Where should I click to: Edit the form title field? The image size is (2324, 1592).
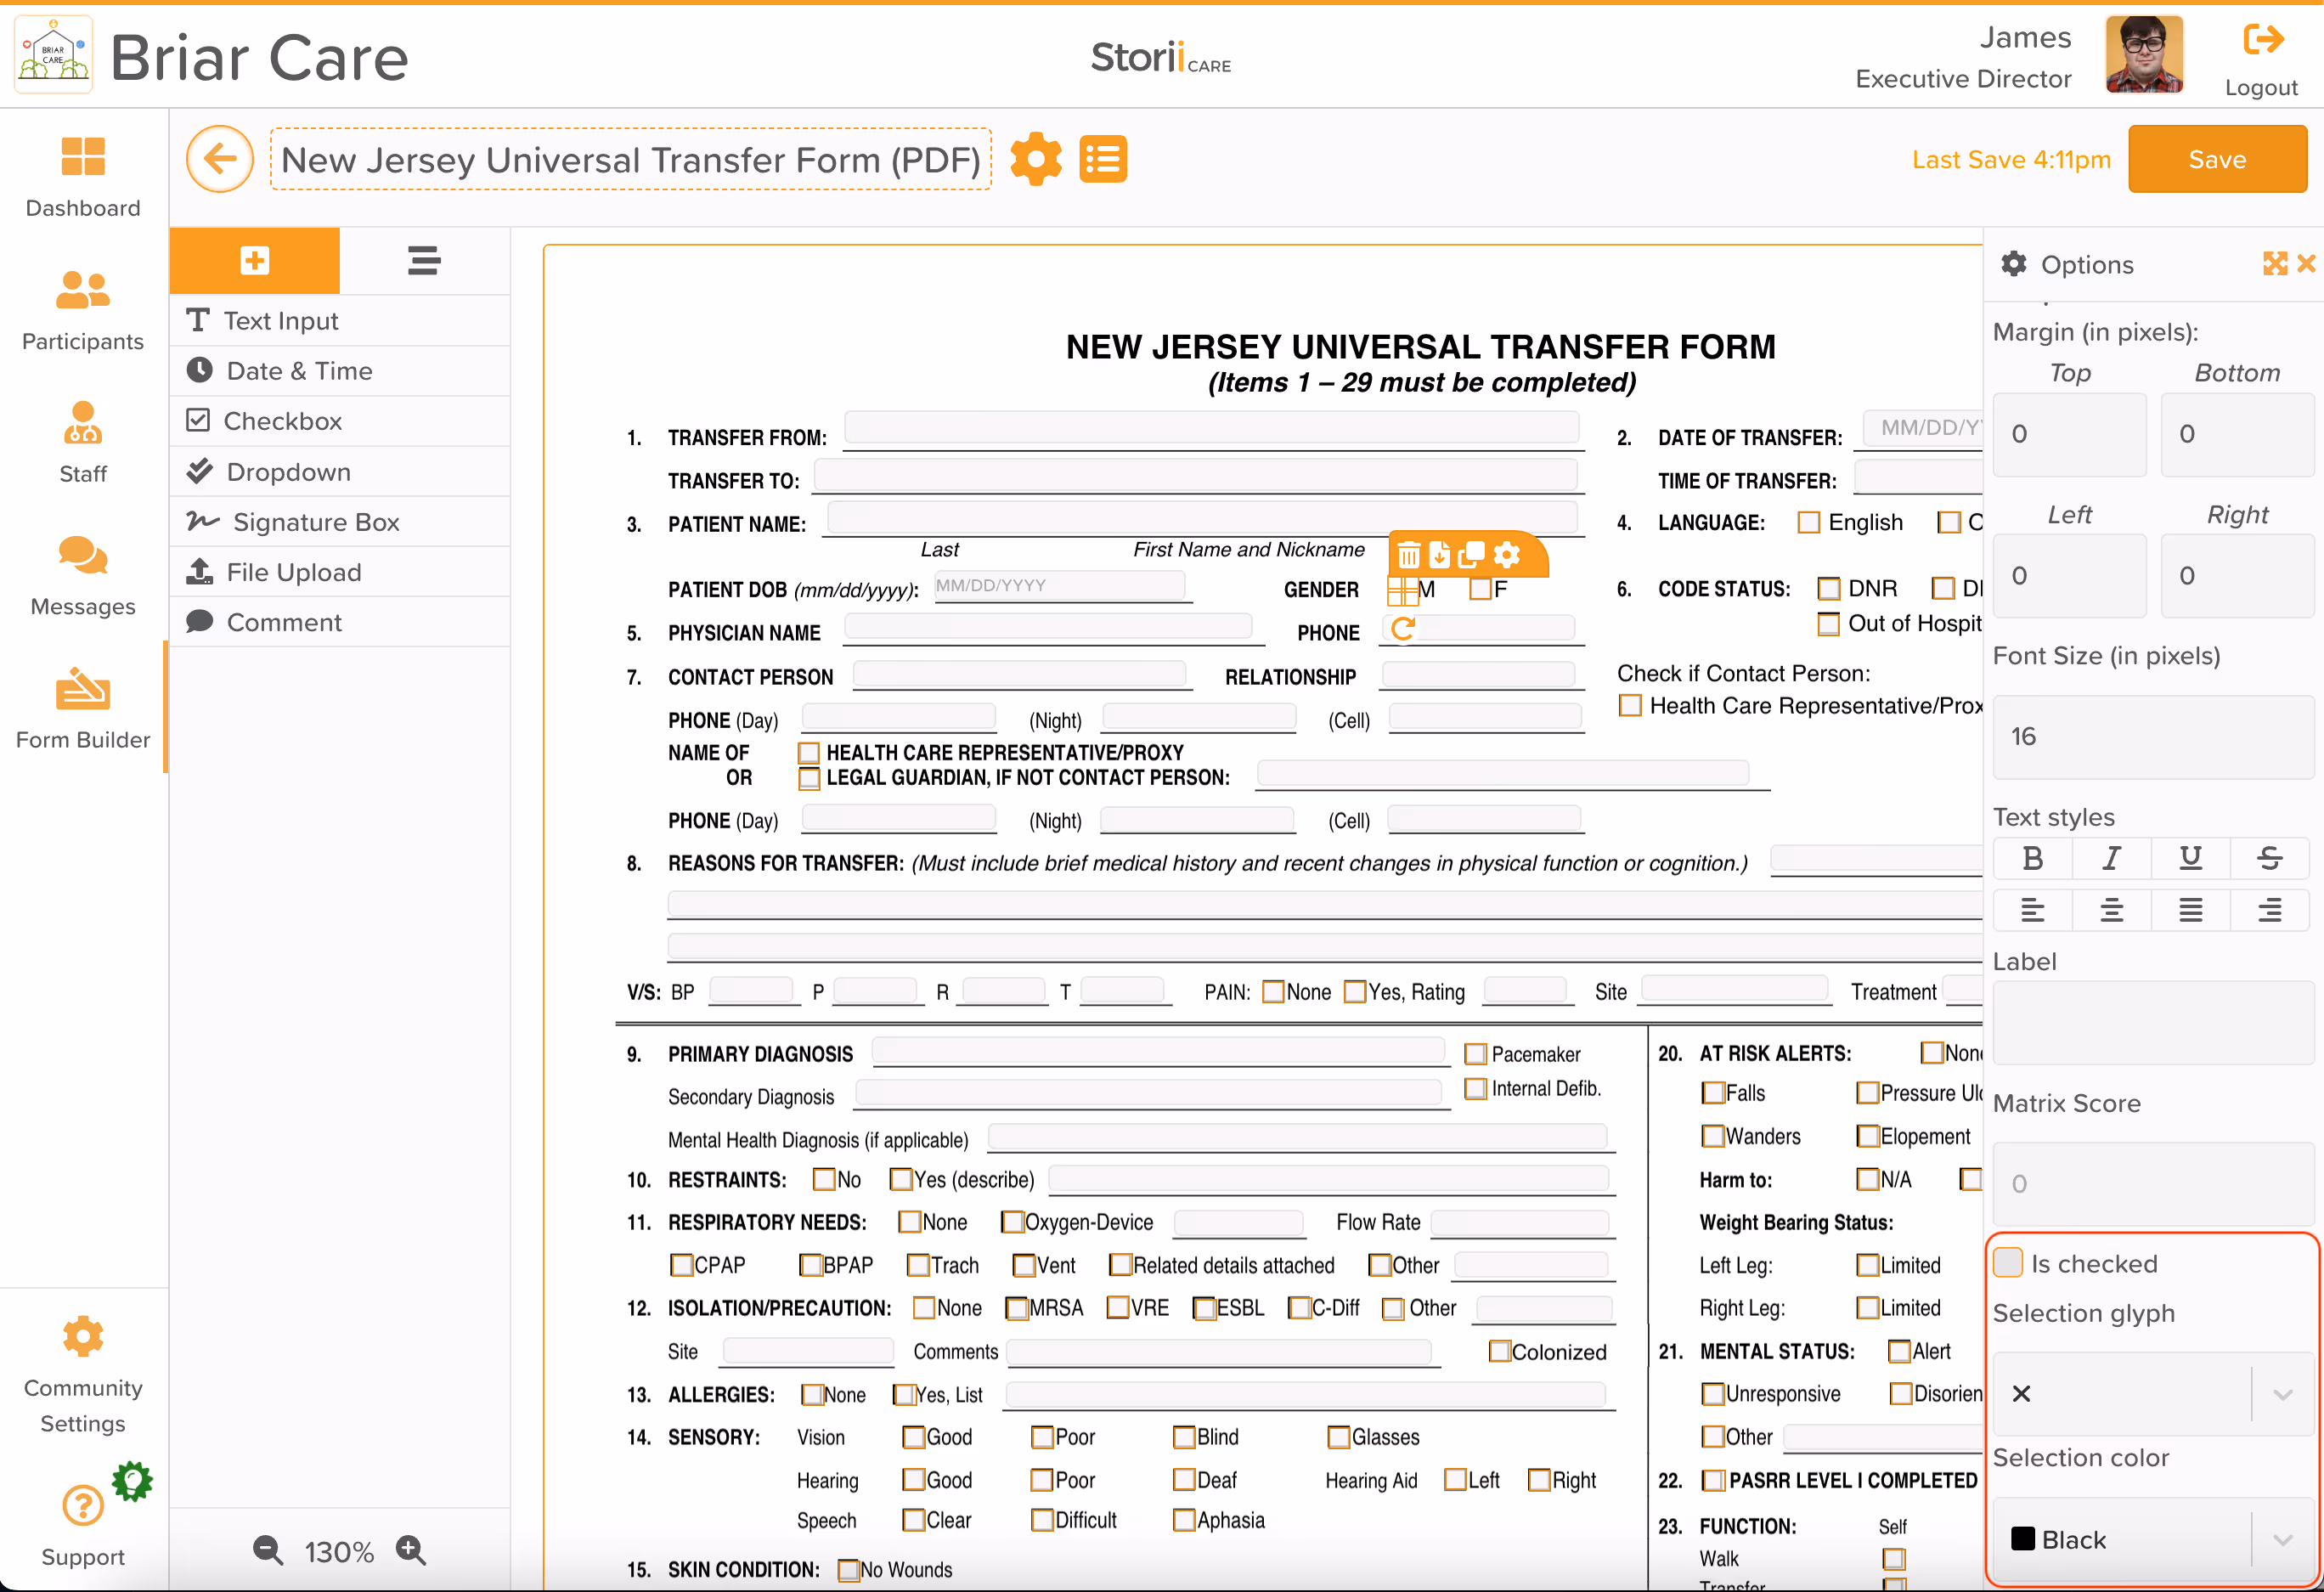coord(631,159)
